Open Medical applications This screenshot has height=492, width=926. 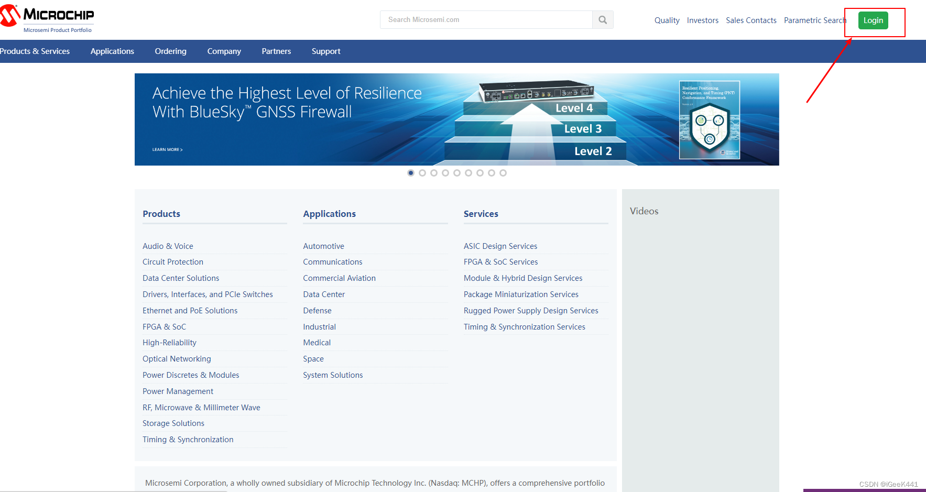click(317, 343)
